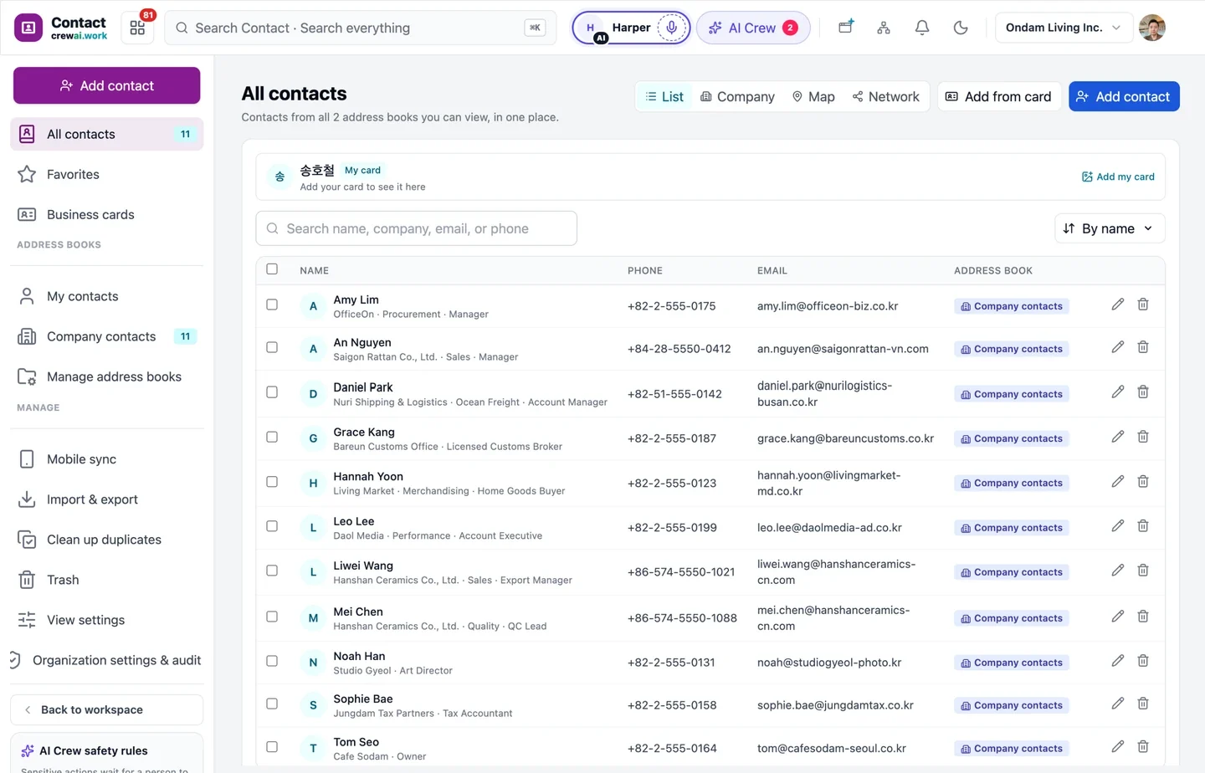Delete Mei Chen's contact trash icon
The image size is (1205, 773).
pyautogui.click(x=1143, y=617)
